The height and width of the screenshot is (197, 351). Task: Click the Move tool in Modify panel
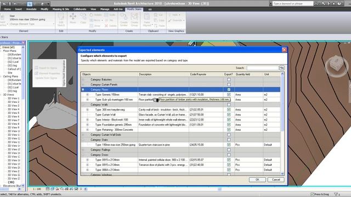click(73, 18)
